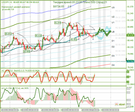Click the 2011.06.18 00:00 date marker
The image size is (135, 112).
pos(111,110)
